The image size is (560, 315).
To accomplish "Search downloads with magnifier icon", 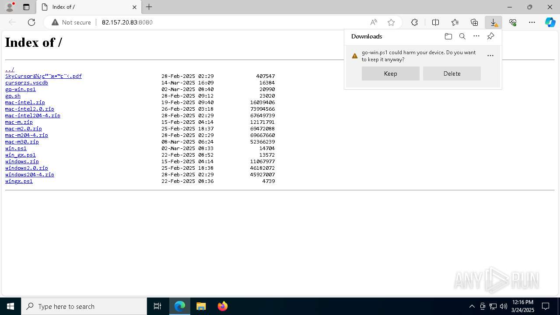I will (x=462, y=36).
